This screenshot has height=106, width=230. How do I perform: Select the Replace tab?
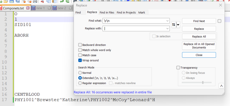[x=92, y=12]
